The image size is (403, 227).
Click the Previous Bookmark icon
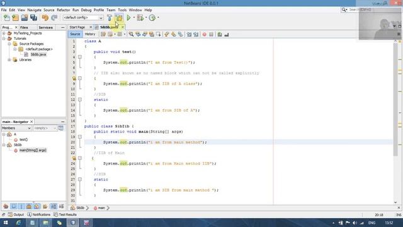pos(167,34)
